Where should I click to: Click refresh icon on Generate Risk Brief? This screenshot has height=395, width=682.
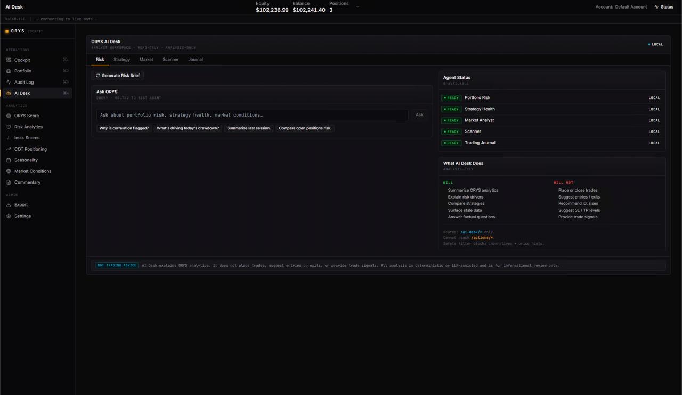pos(98,76)
